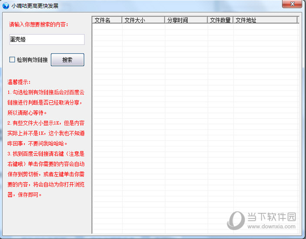Image resolution: width=306 pixels, height=239 pixels.
Task: Sort by the 文件大小 column header
Action: pos(143,20)
